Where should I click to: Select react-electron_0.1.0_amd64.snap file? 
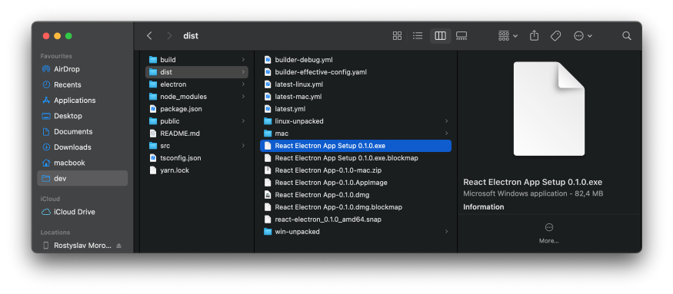[355, 220]
